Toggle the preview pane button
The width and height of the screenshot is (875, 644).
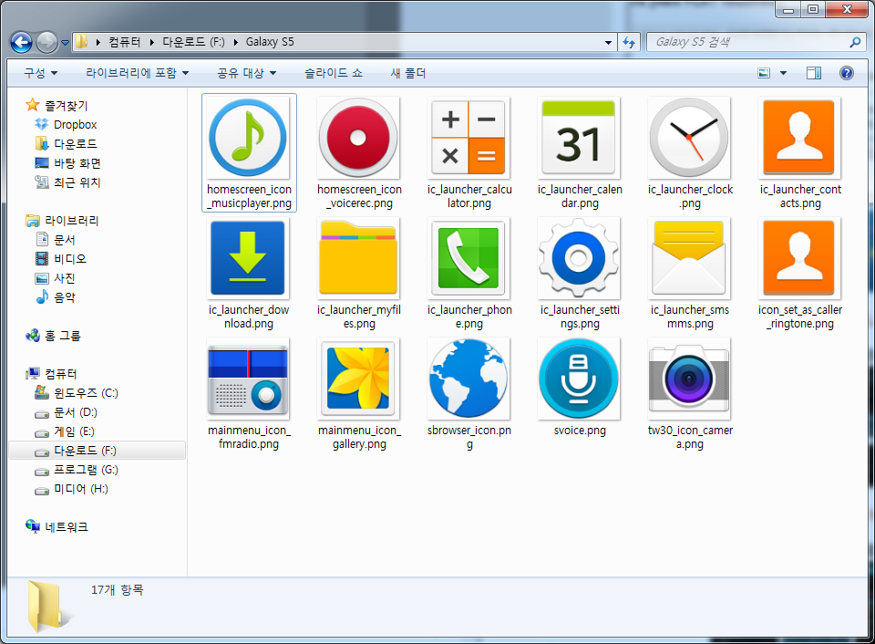[814, 73]
